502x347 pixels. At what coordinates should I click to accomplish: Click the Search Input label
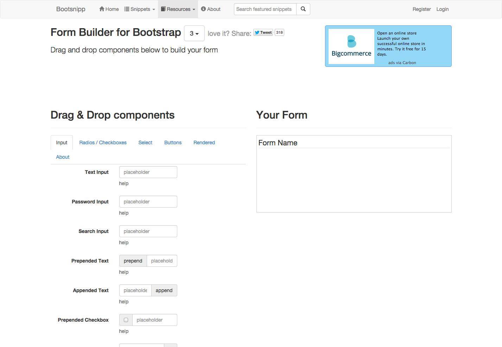point(93,231)
